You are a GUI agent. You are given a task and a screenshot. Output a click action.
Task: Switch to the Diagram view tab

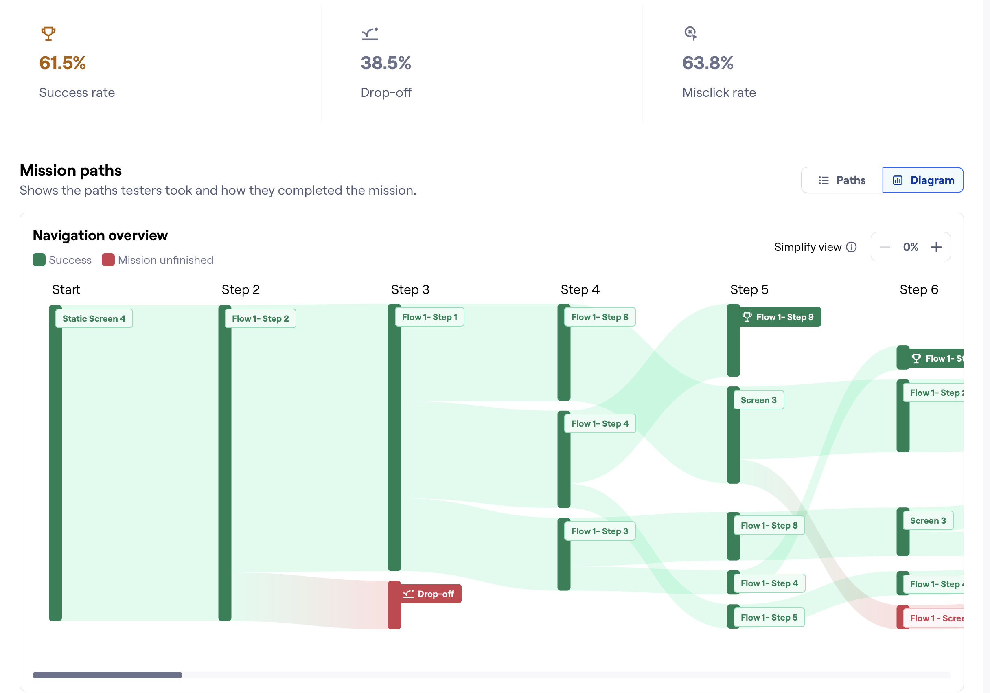pyautogui.click(x=923, y=180)
